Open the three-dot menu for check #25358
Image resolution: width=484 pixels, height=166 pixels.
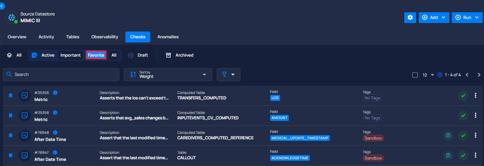pyautogui.click(x=475, y=115)
